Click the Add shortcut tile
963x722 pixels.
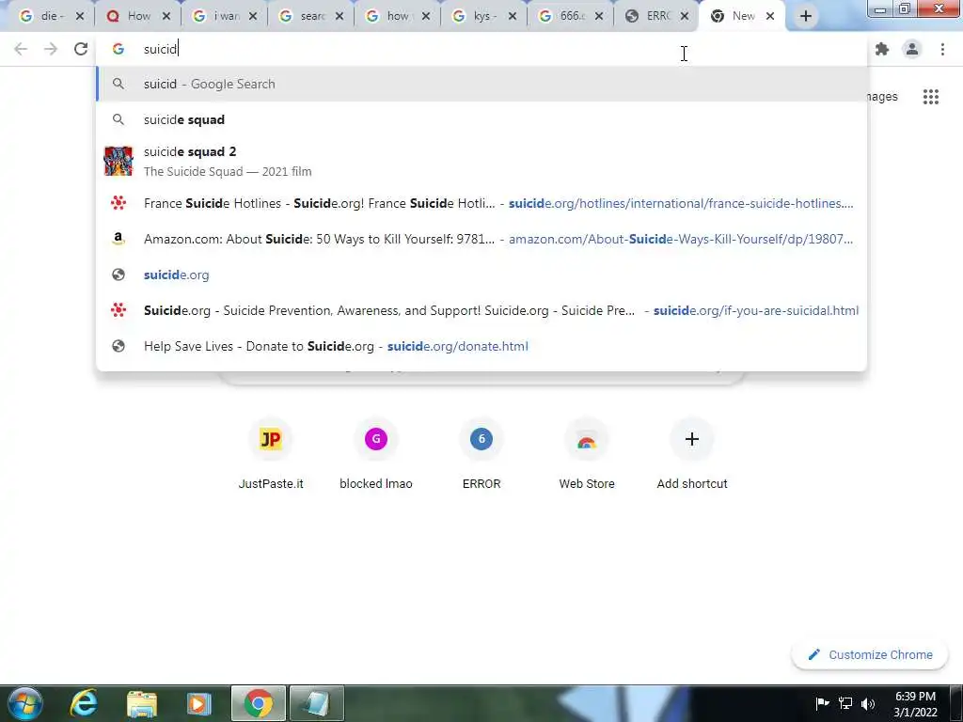pyautogui.click(x=692, y=454)
